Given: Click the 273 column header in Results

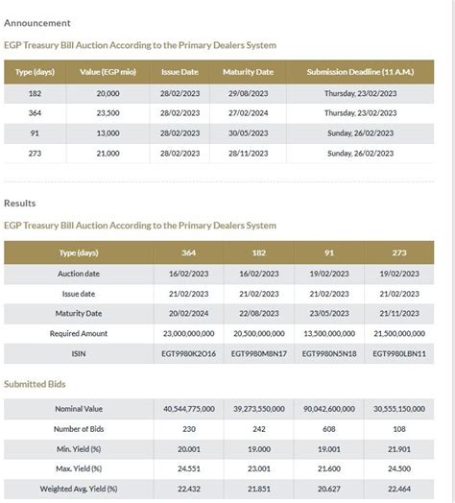Looking at the screenshot, I should coord(399,252).
